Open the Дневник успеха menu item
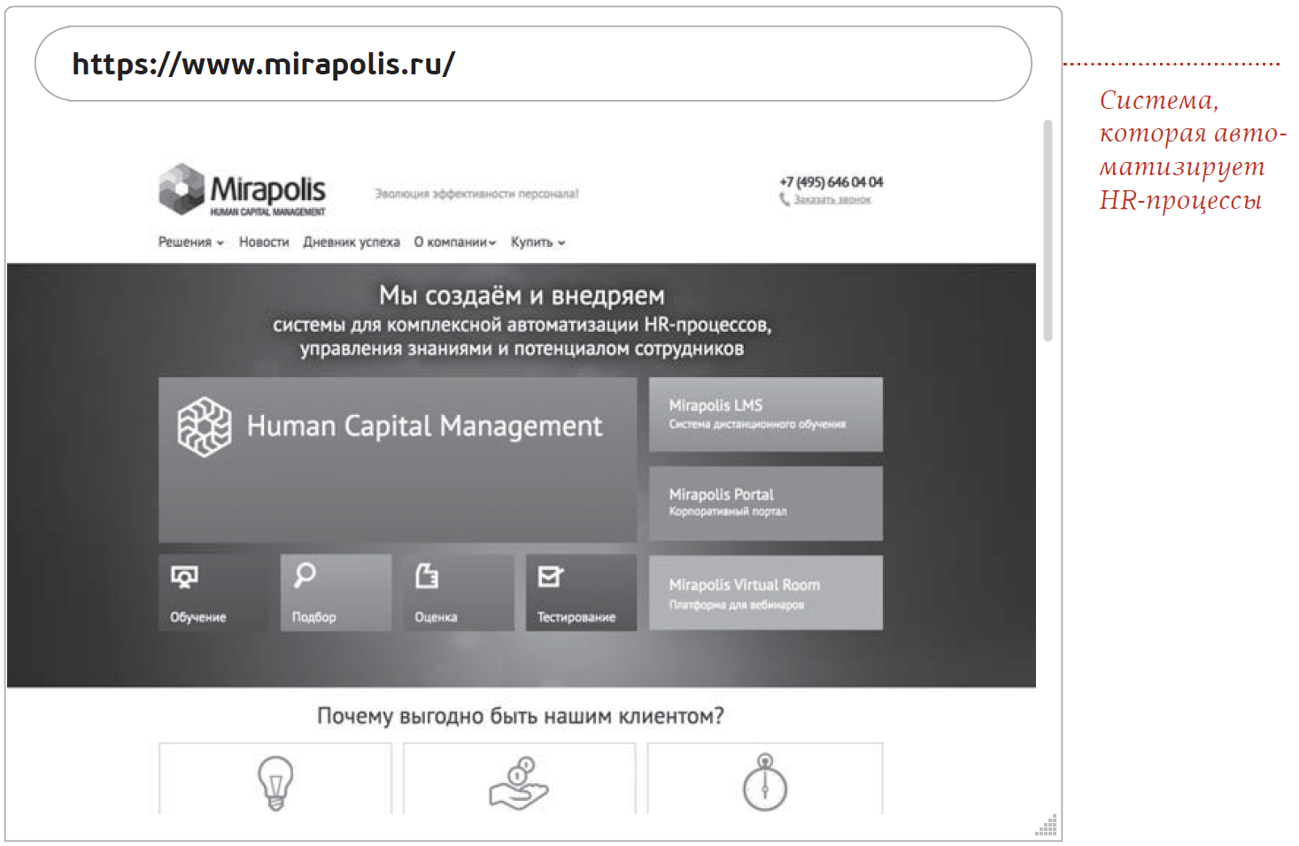The height and width of the screenshot is (846, 1299). click(352, 242)
